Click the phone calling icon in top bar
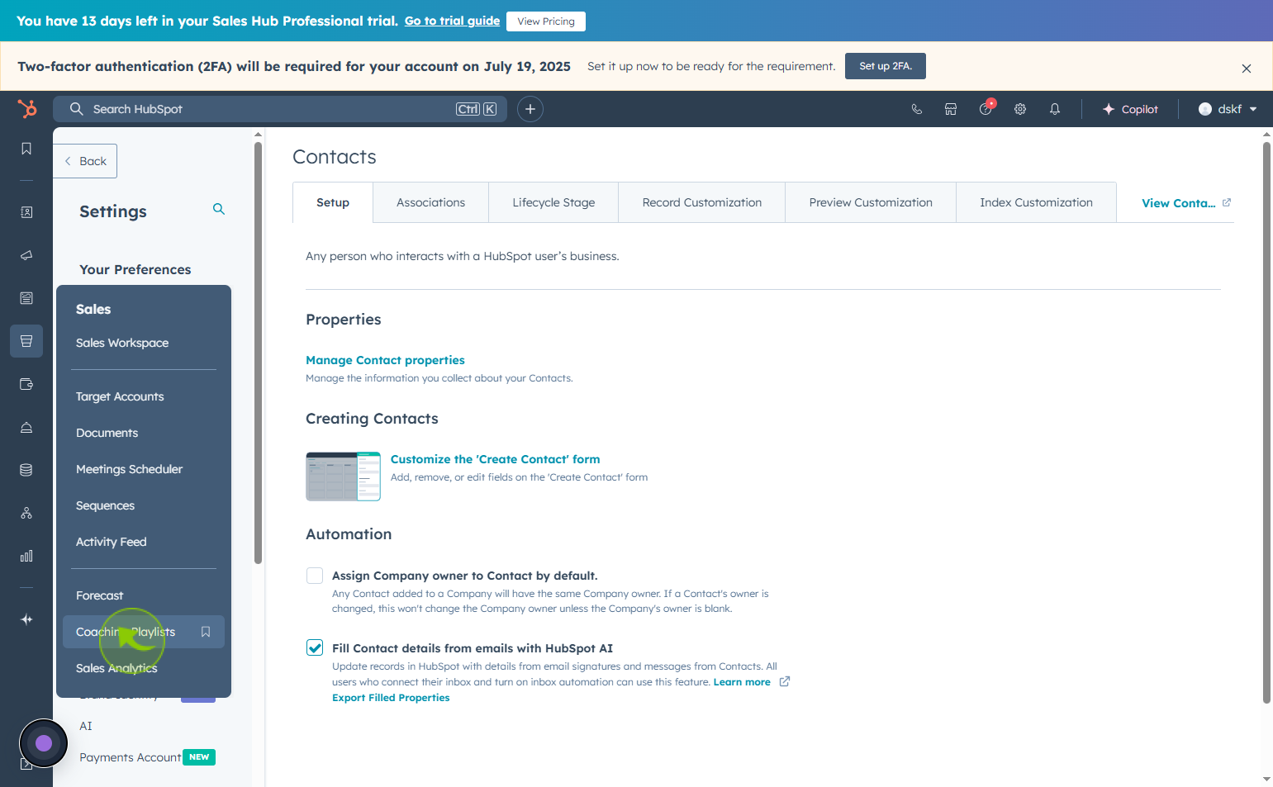1273x787 pixels. click(x=916, y=109)
